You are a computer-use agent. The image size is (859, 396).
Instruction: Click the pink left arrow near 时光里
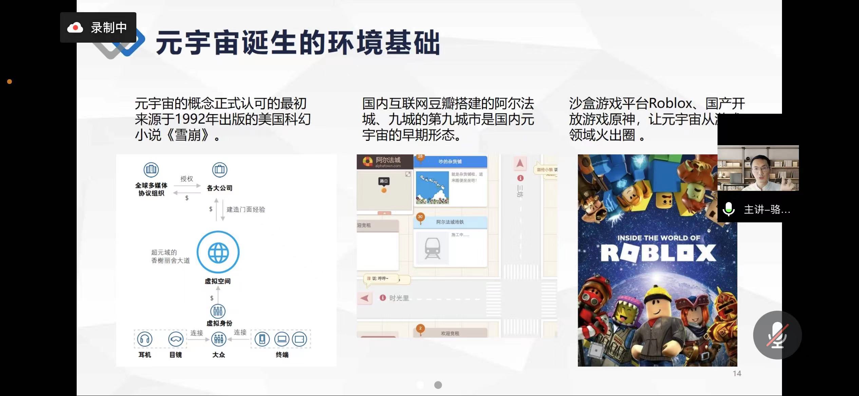click(364, 298)
